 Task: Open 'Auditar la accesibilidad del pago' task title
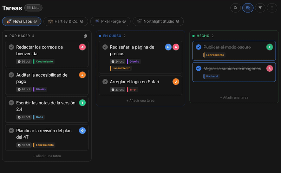(x=42, y=78)
